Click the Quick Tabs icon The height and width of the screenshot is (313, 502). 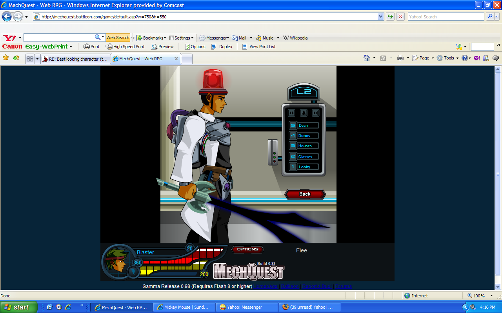[30, 59]
